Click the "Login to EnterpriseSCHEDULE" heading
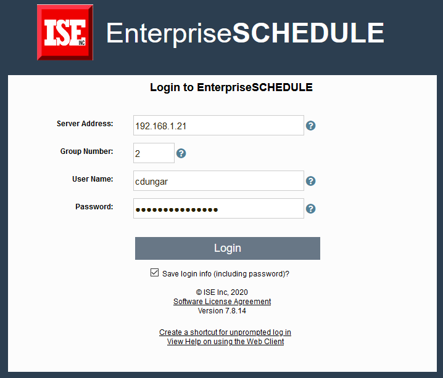The width and height of the screenshot is (443, 378). click(x=231, y=87)
